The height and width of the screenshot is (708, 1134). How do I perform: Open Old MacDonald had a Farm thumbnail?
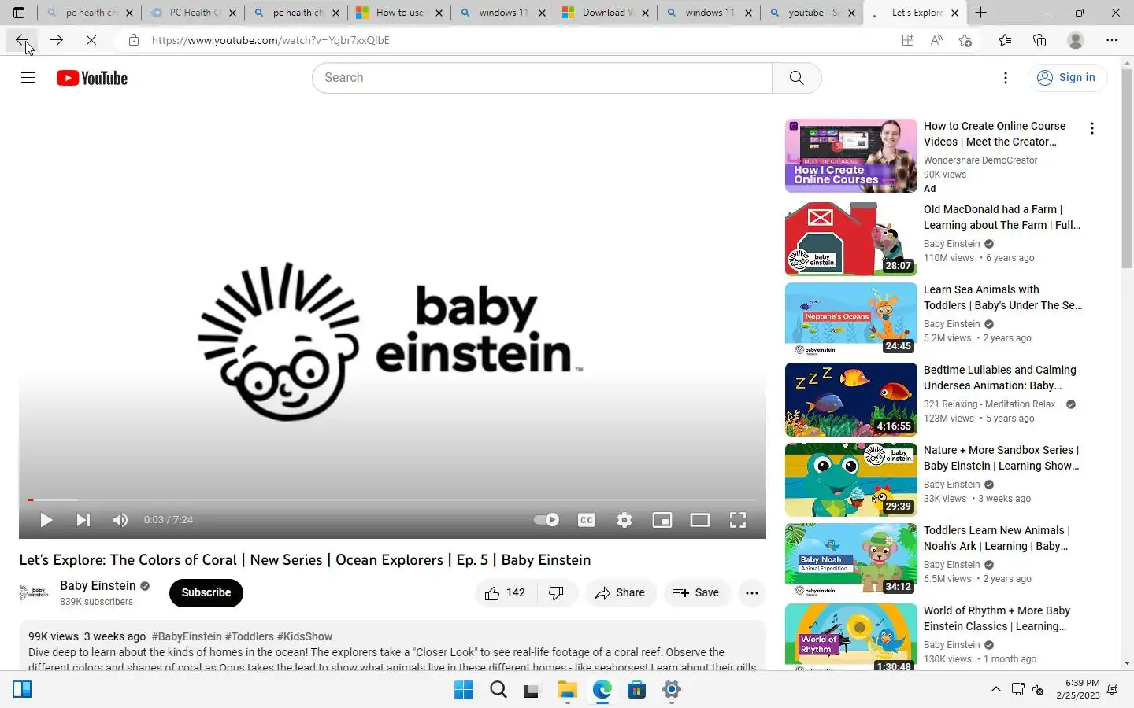tap(851, 238)
